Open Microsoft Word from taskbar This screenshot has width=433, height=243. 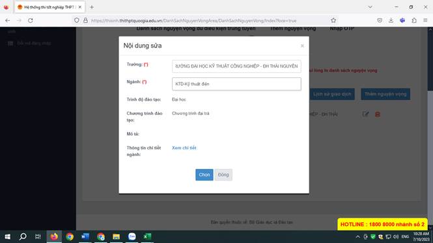85,237
